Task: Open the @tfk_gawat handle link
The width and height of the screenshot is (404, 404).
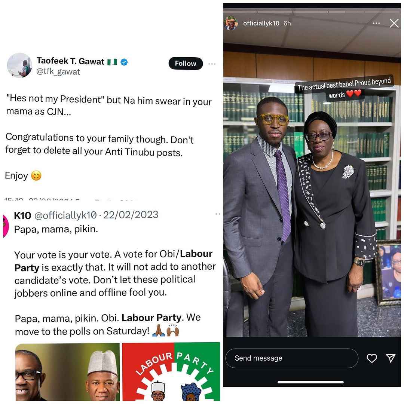Action: tap(58, 72)
